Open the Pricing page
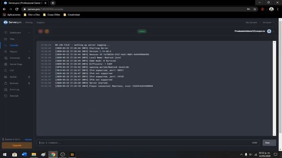 coord(29,22)
